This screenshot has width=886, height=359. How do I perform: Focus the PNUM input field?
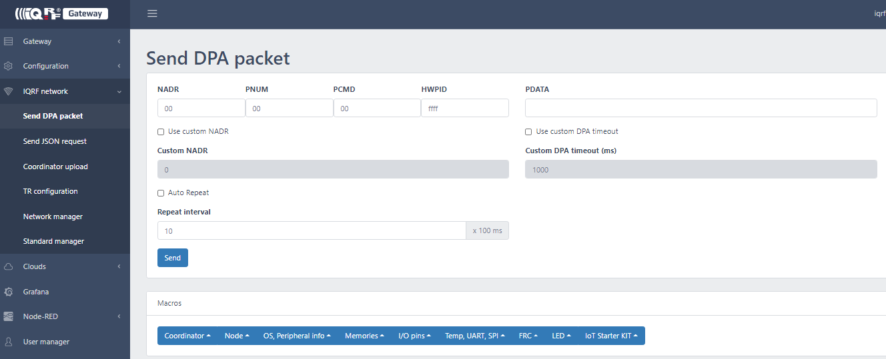coord(290,108)
